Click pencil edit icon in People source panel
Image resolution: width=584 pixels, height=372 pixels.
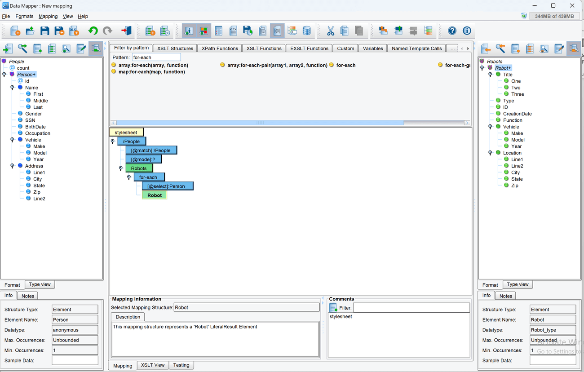click(81, 49)
